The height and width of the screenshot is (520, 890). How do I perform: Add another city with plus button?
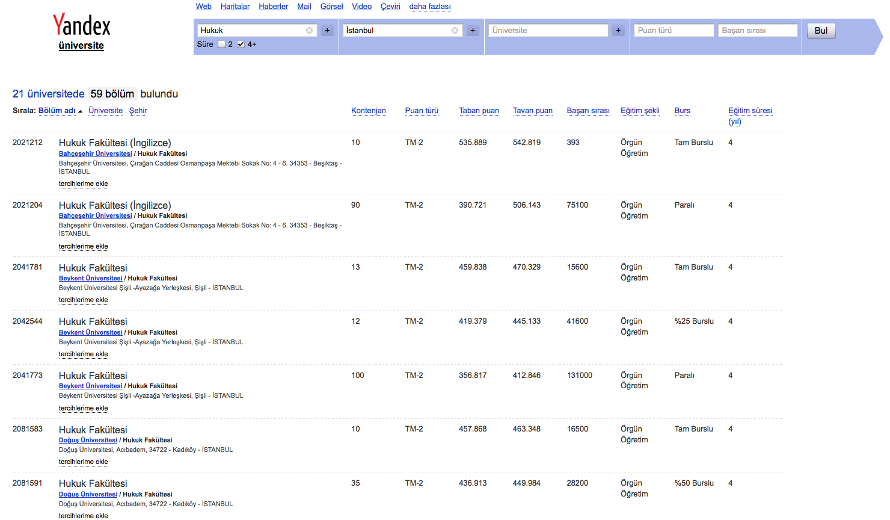(x=473, y=30)
